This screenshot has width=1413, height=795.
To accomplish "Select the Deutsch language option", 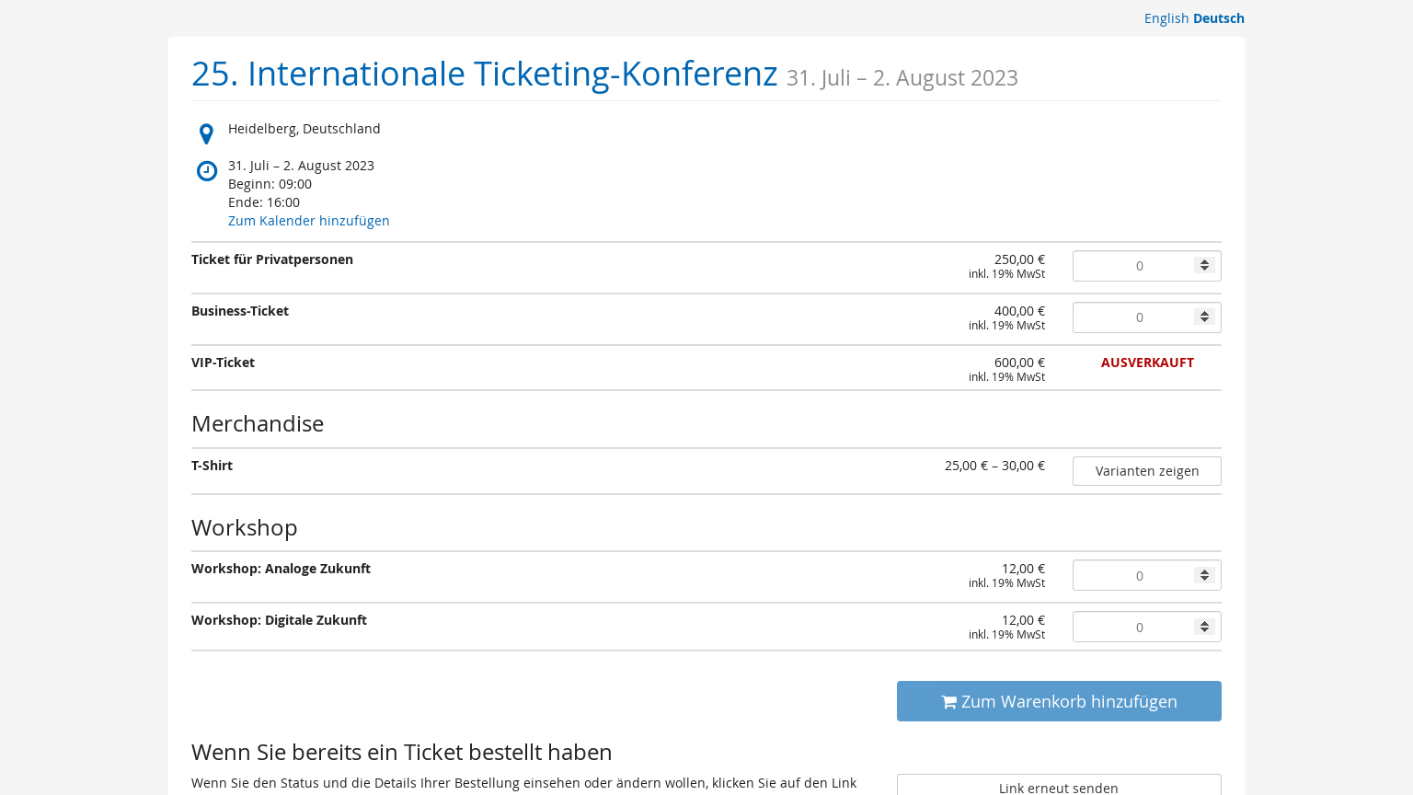I will [1218, 18].
